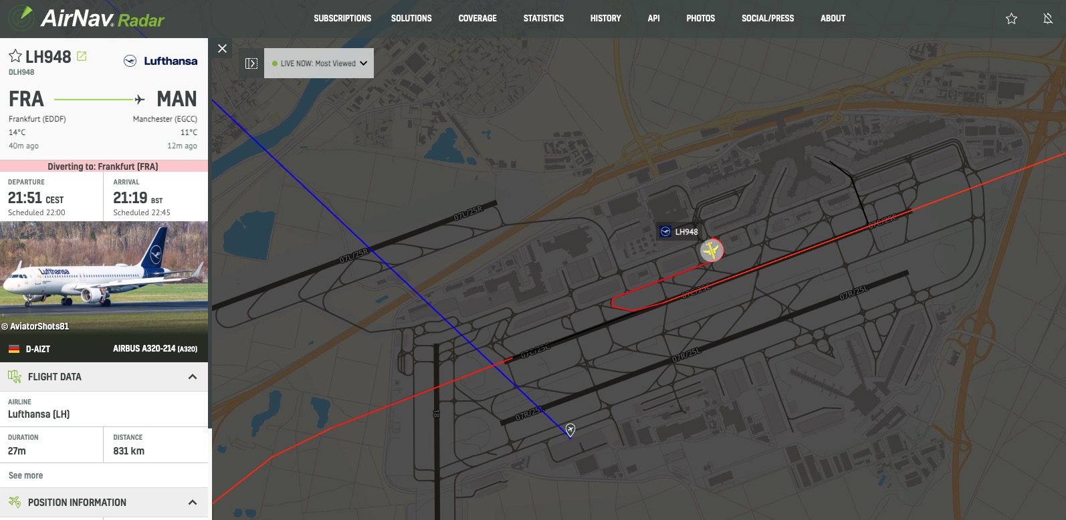Click the 831 km distance value
The image size is (1066, 520).
click(x=128, y=451)
